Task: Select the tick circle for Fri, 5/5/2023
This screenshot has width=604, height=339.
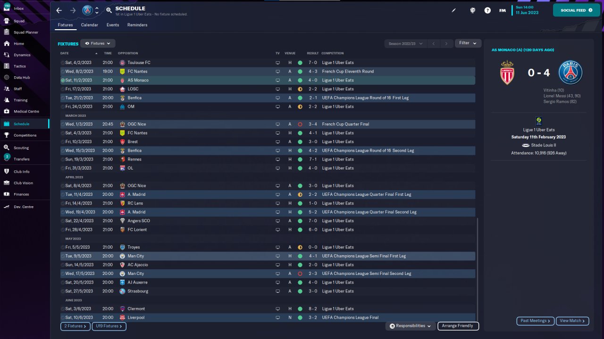Action: (x=63, y=247)
